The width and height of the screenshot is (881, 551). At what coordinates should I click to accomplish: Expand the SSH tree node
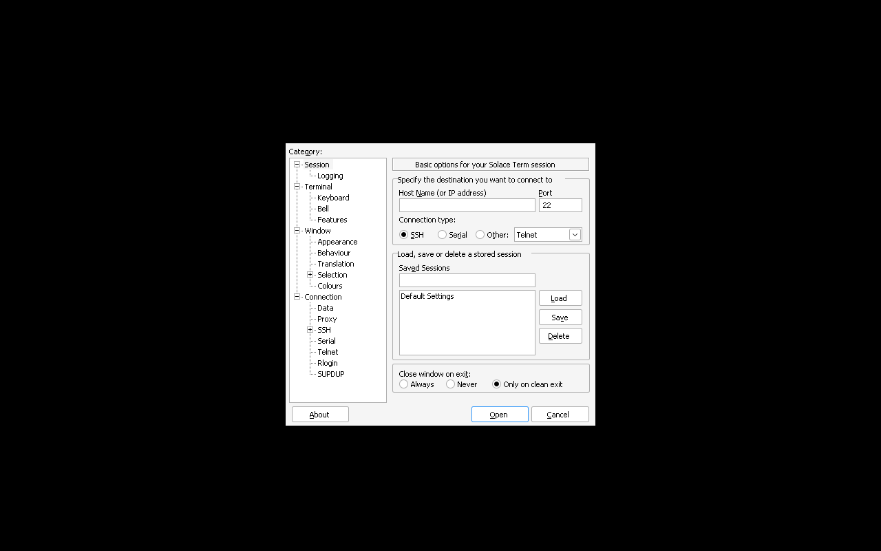[x=310, y=330]
